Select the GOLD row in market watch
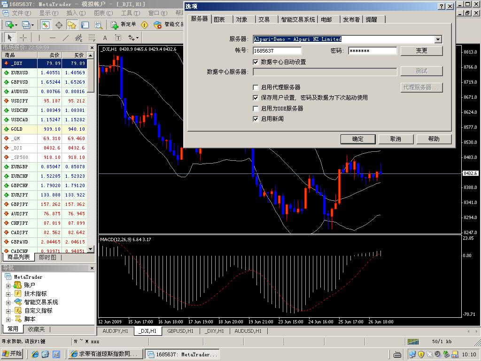Viewport: 481px width, 361px height. pos(45,129)
